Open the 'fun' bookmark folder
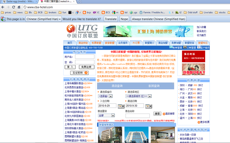The height and width of the screenshot is (143, 230). (x=62, y=12)
